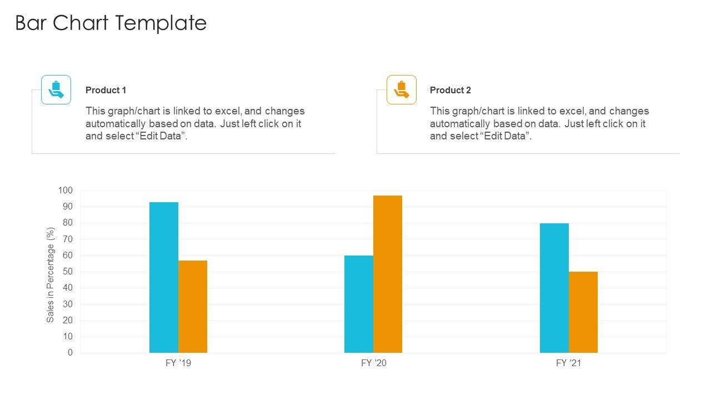711x400 pixels.
Task: Select the tallest orange bar in FY '20
Action: click(x=388, y=274)
